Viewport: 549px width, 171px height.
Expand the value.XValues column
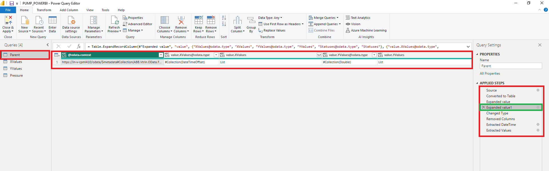click(x=319, y=55)
